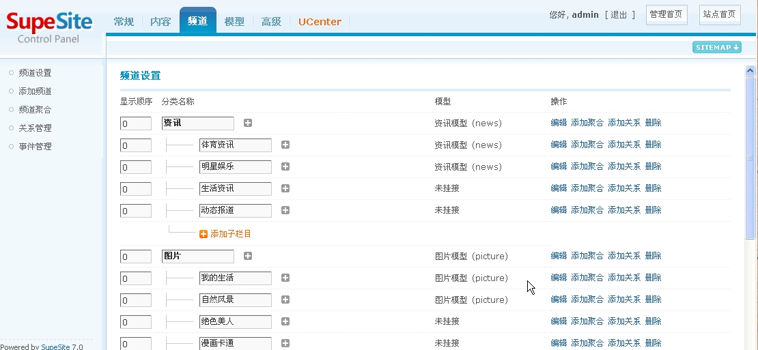Click the 管理首页 button
758x350 pixels.
click(x=666, y=14)
